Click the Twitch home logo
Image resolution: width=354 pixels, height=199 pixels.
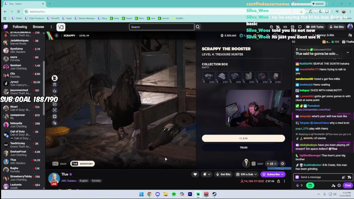point(6,27)
